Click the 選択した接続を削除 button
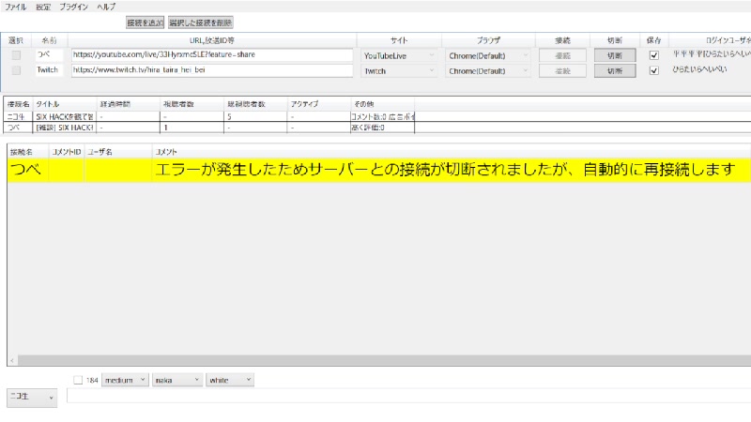Screen dimensions: 751x422 200,22
